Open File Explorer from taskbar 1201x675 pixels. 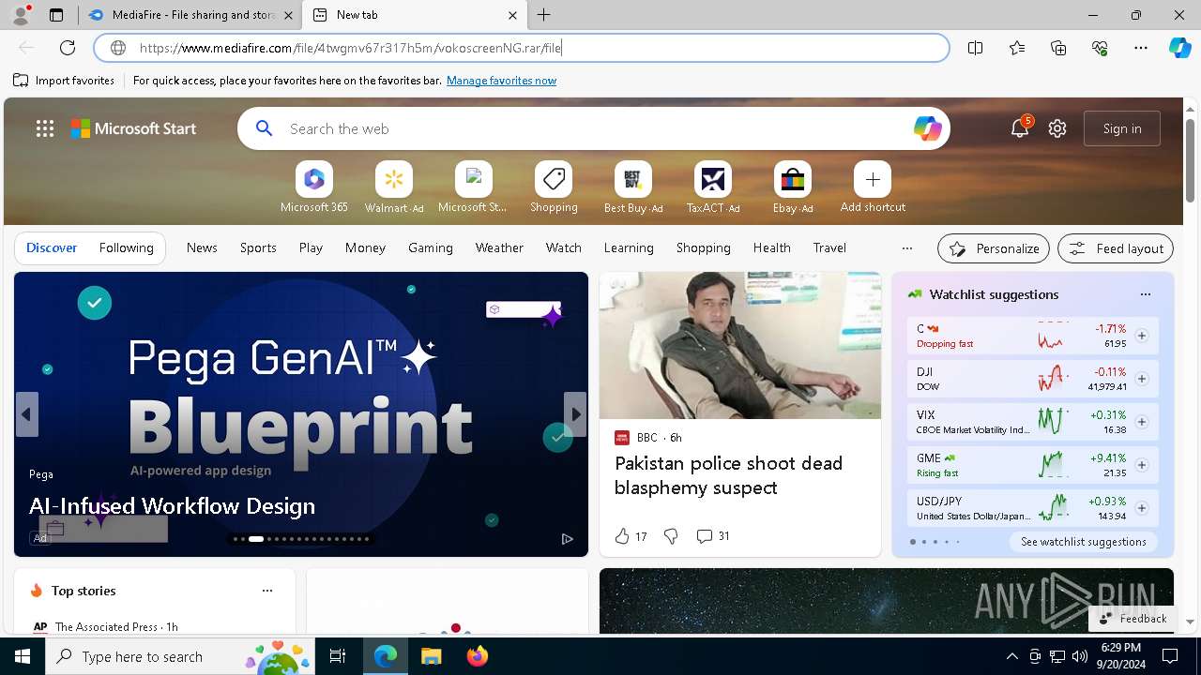coord(431,656)
